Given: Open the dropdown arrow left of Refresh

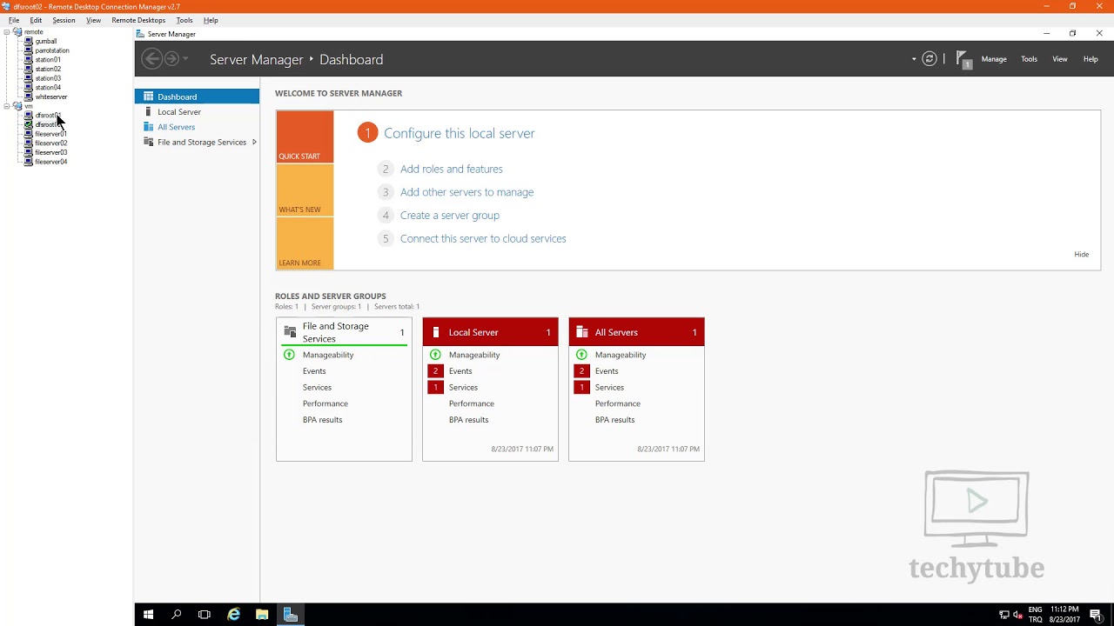Looking at the screenshot, I should click(914, 59).
